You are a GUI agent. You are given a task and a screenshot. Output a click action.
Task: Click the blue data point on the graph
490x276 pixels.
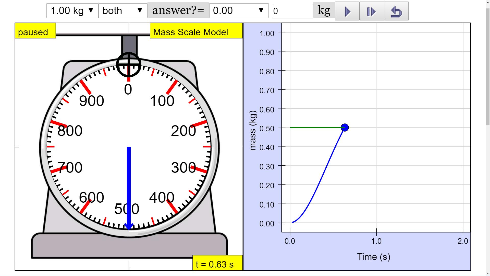[x=345, y=128]
